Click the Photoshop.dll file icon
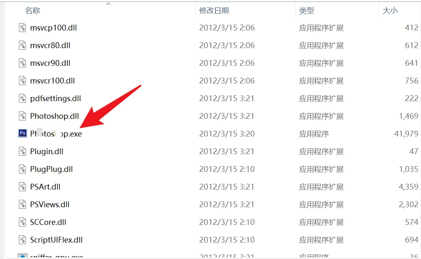 click(x=22, y=116)
